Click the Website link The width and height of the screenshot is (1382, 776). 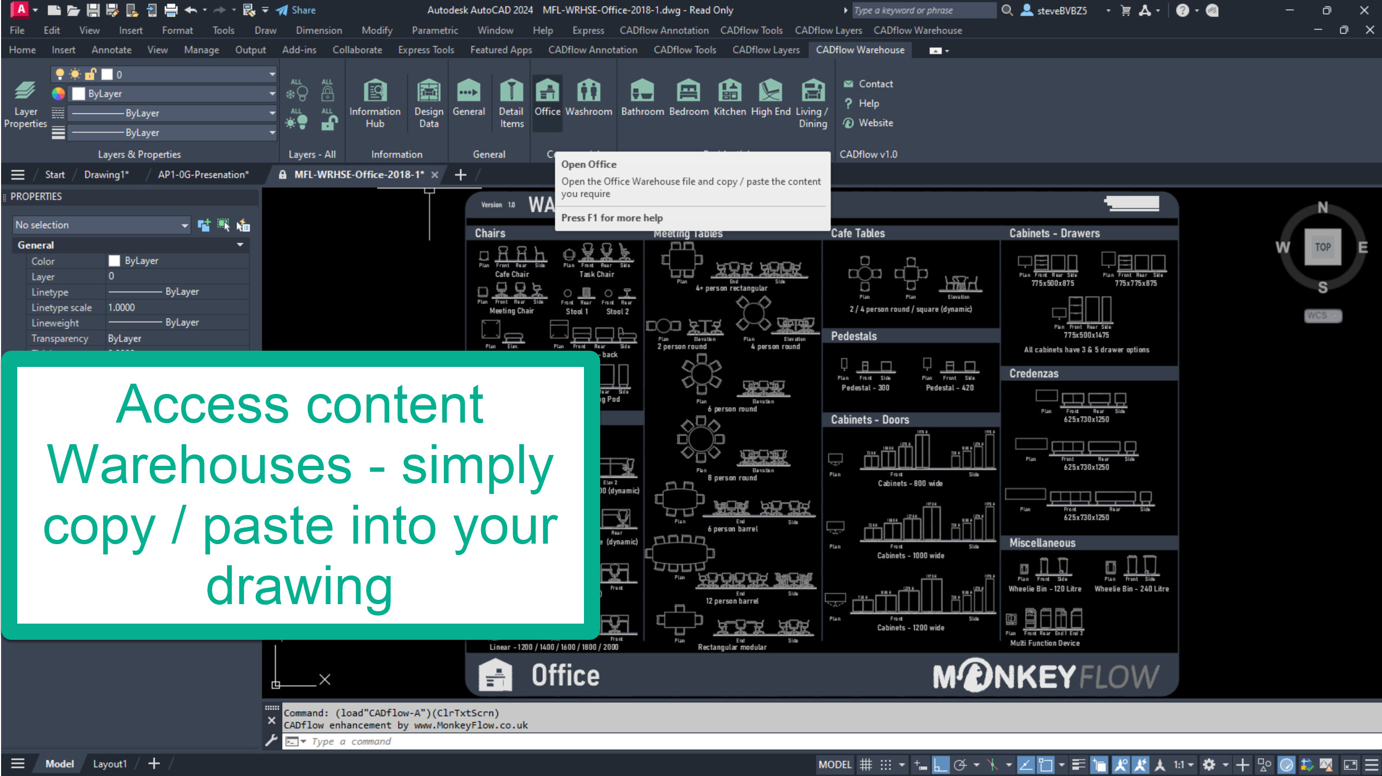point(875,123)
